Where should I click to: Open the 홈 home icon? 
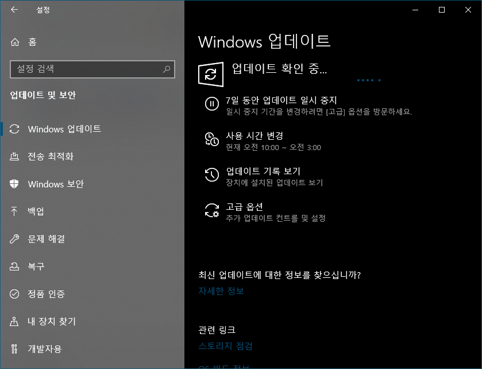[x=15, y=42]
